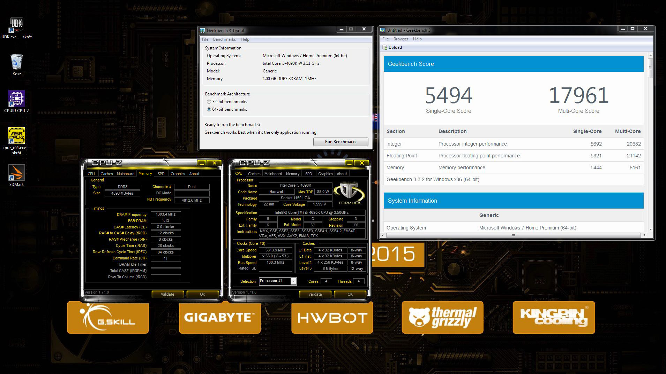This screenshot has height=374, width=666.
Task: Click CAS# Latency value 8.0 clocks
Action: [x=165, y=227]
